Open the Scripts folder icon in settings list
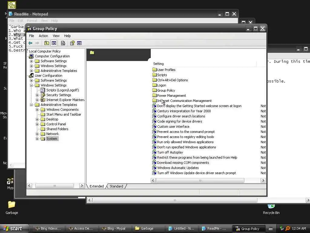 coord(154,75)
